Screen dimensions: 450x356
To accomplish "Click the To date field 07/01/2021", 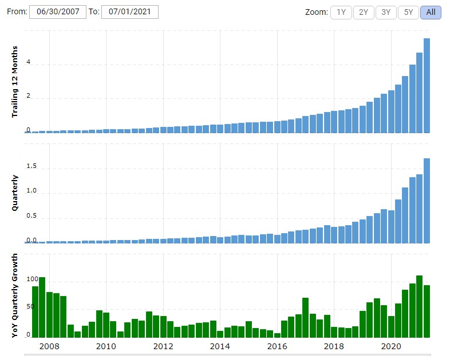I will pyautogui.click(x=130, y=12).
